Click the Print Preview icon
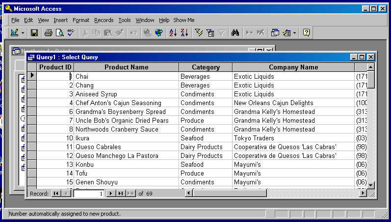391x222 pixels. point(59,33)
